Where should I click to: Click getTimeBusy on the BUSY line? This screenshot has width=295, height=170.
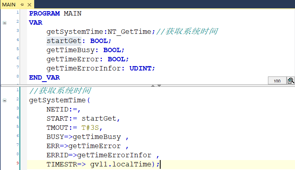97,137
